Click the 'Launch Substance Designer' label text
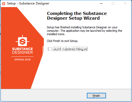This screenshot has height=102, width=132. click(70, 49)
